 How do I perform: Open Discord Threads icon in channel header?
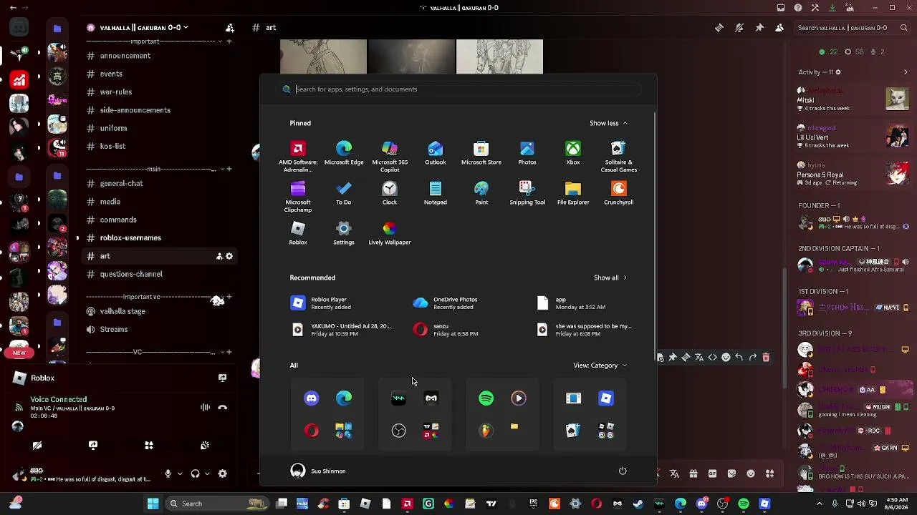click(719, 28)
